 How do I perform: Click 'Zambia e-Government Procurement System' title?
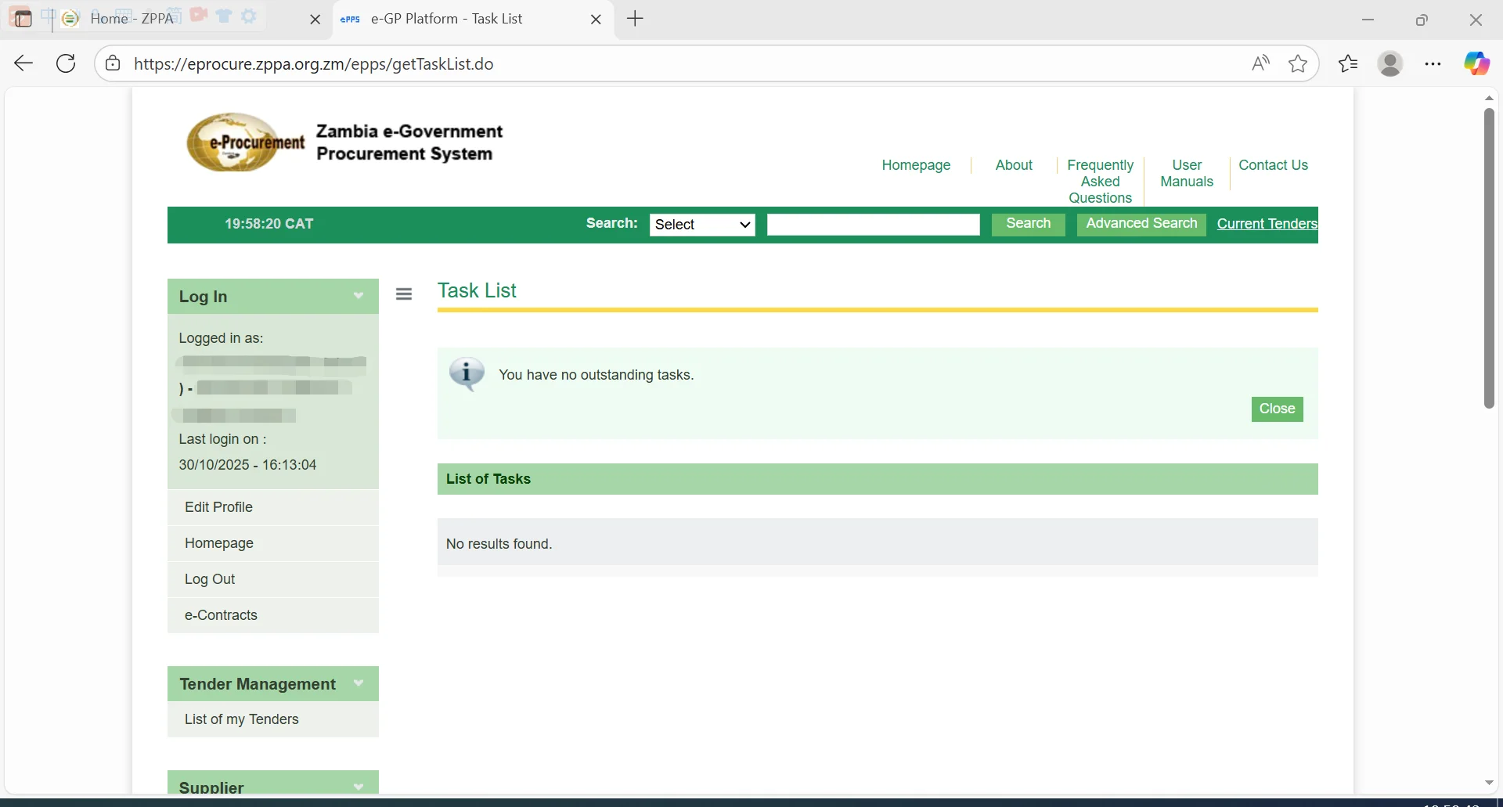pyautogui.click(x=409, y=142)
